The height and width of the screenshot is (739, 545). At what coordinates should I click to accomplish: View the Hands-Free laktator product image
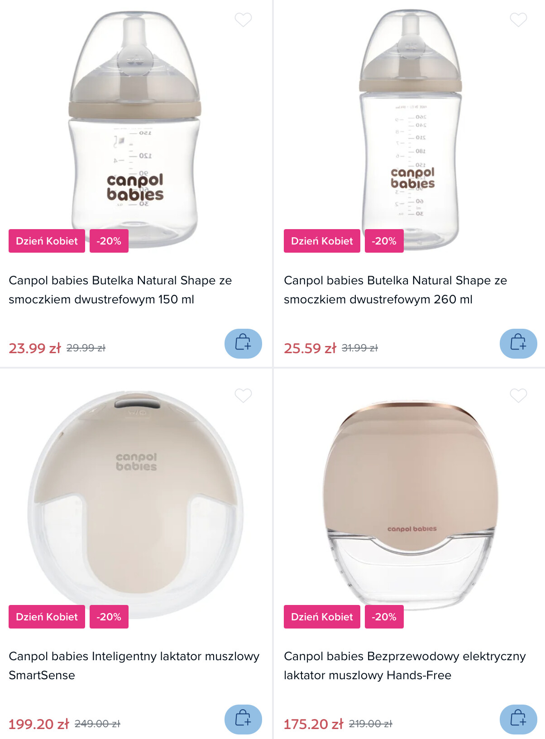410,504
